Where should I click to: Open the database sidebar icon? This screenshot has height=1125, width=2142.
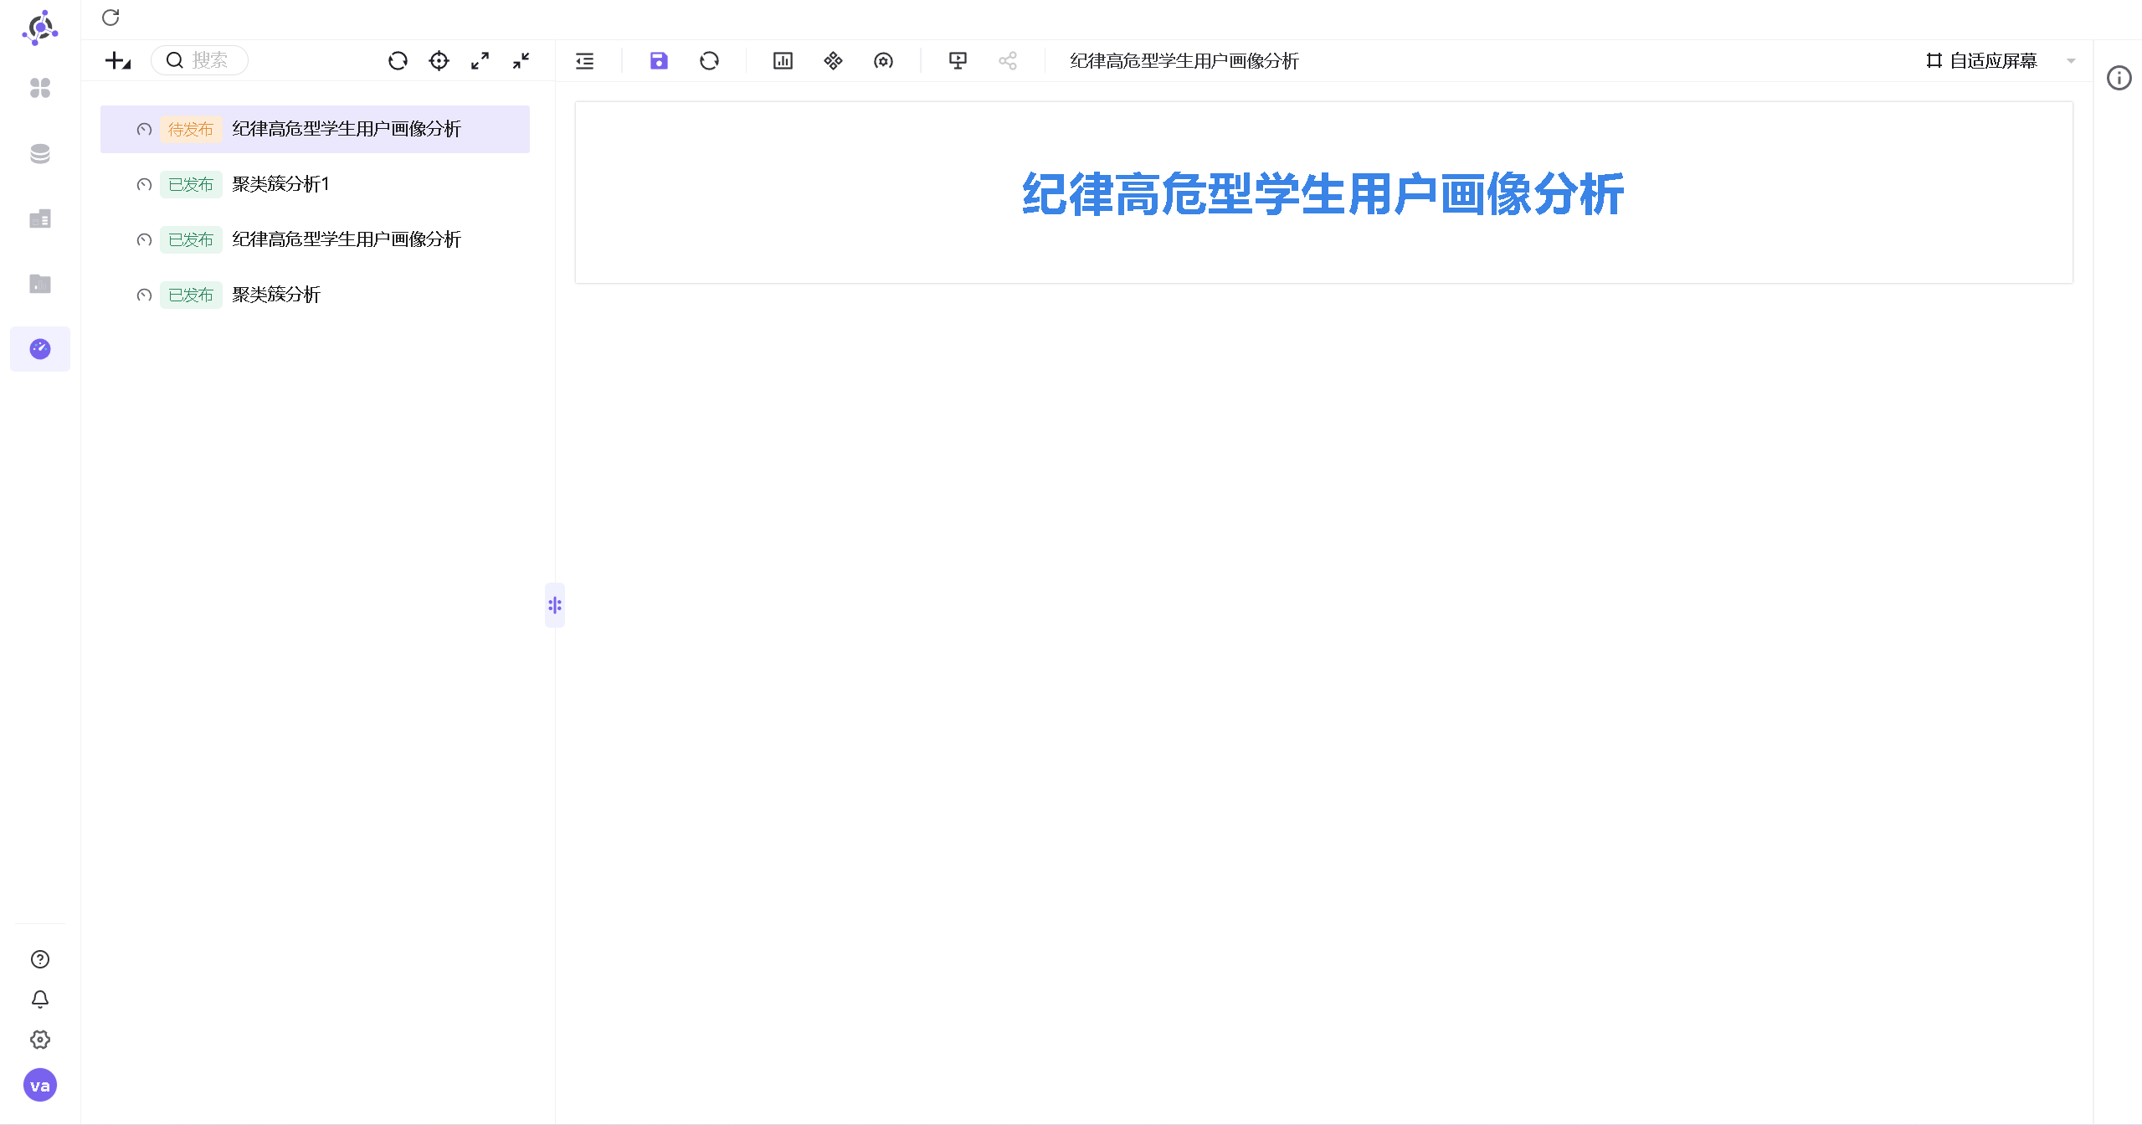coord(40,153)
